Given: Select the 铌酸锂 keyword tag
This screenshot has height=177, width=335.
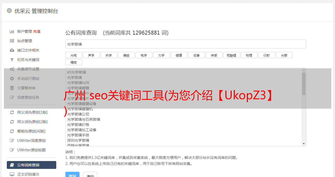Looking at the screenshot, I should coord(232,55).
